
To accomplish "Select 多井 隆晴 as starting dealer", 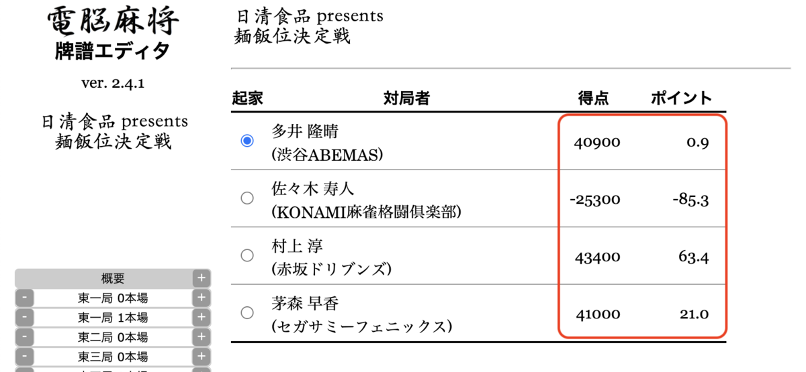I will (x=247, y=141).
